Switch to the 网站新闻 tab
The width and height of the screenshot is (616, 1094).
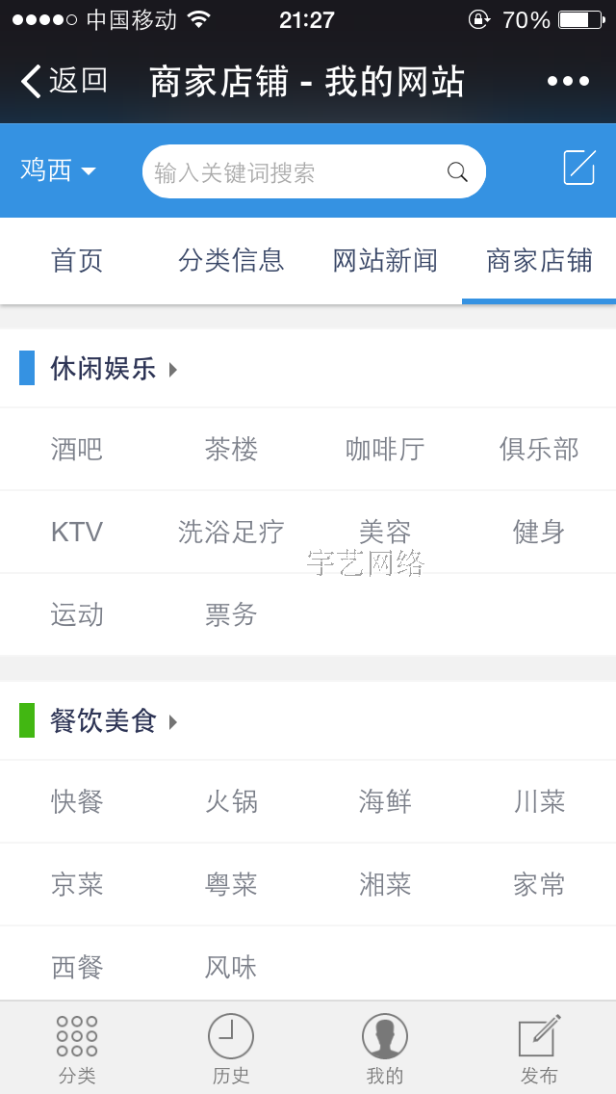click(385, 261)
